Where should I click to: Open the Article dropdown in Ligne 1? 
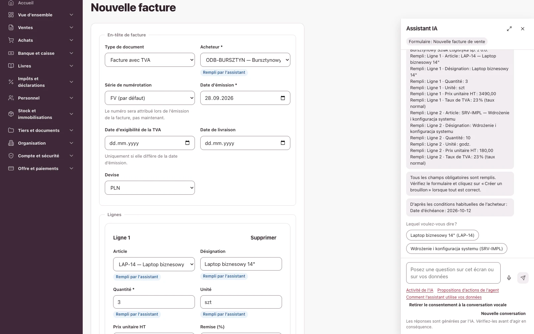pyautogui.click(x=154, y=264)
